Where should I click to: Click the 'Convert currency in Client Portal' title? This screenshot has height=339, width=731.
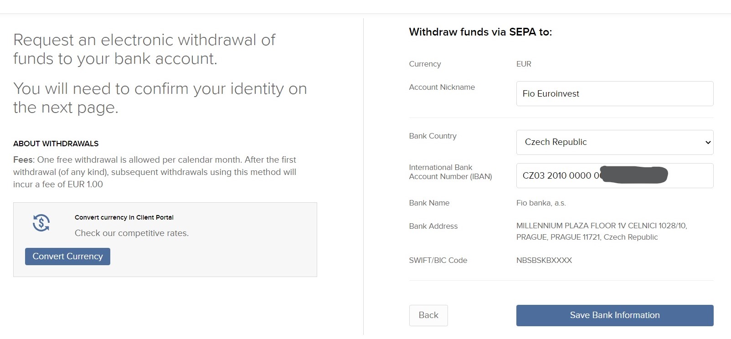point(124,217)
